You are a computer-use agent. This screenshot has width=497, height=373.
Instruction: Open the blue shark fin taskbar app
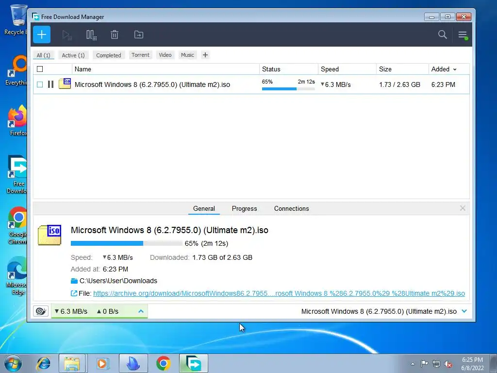[x=133, y=363]
